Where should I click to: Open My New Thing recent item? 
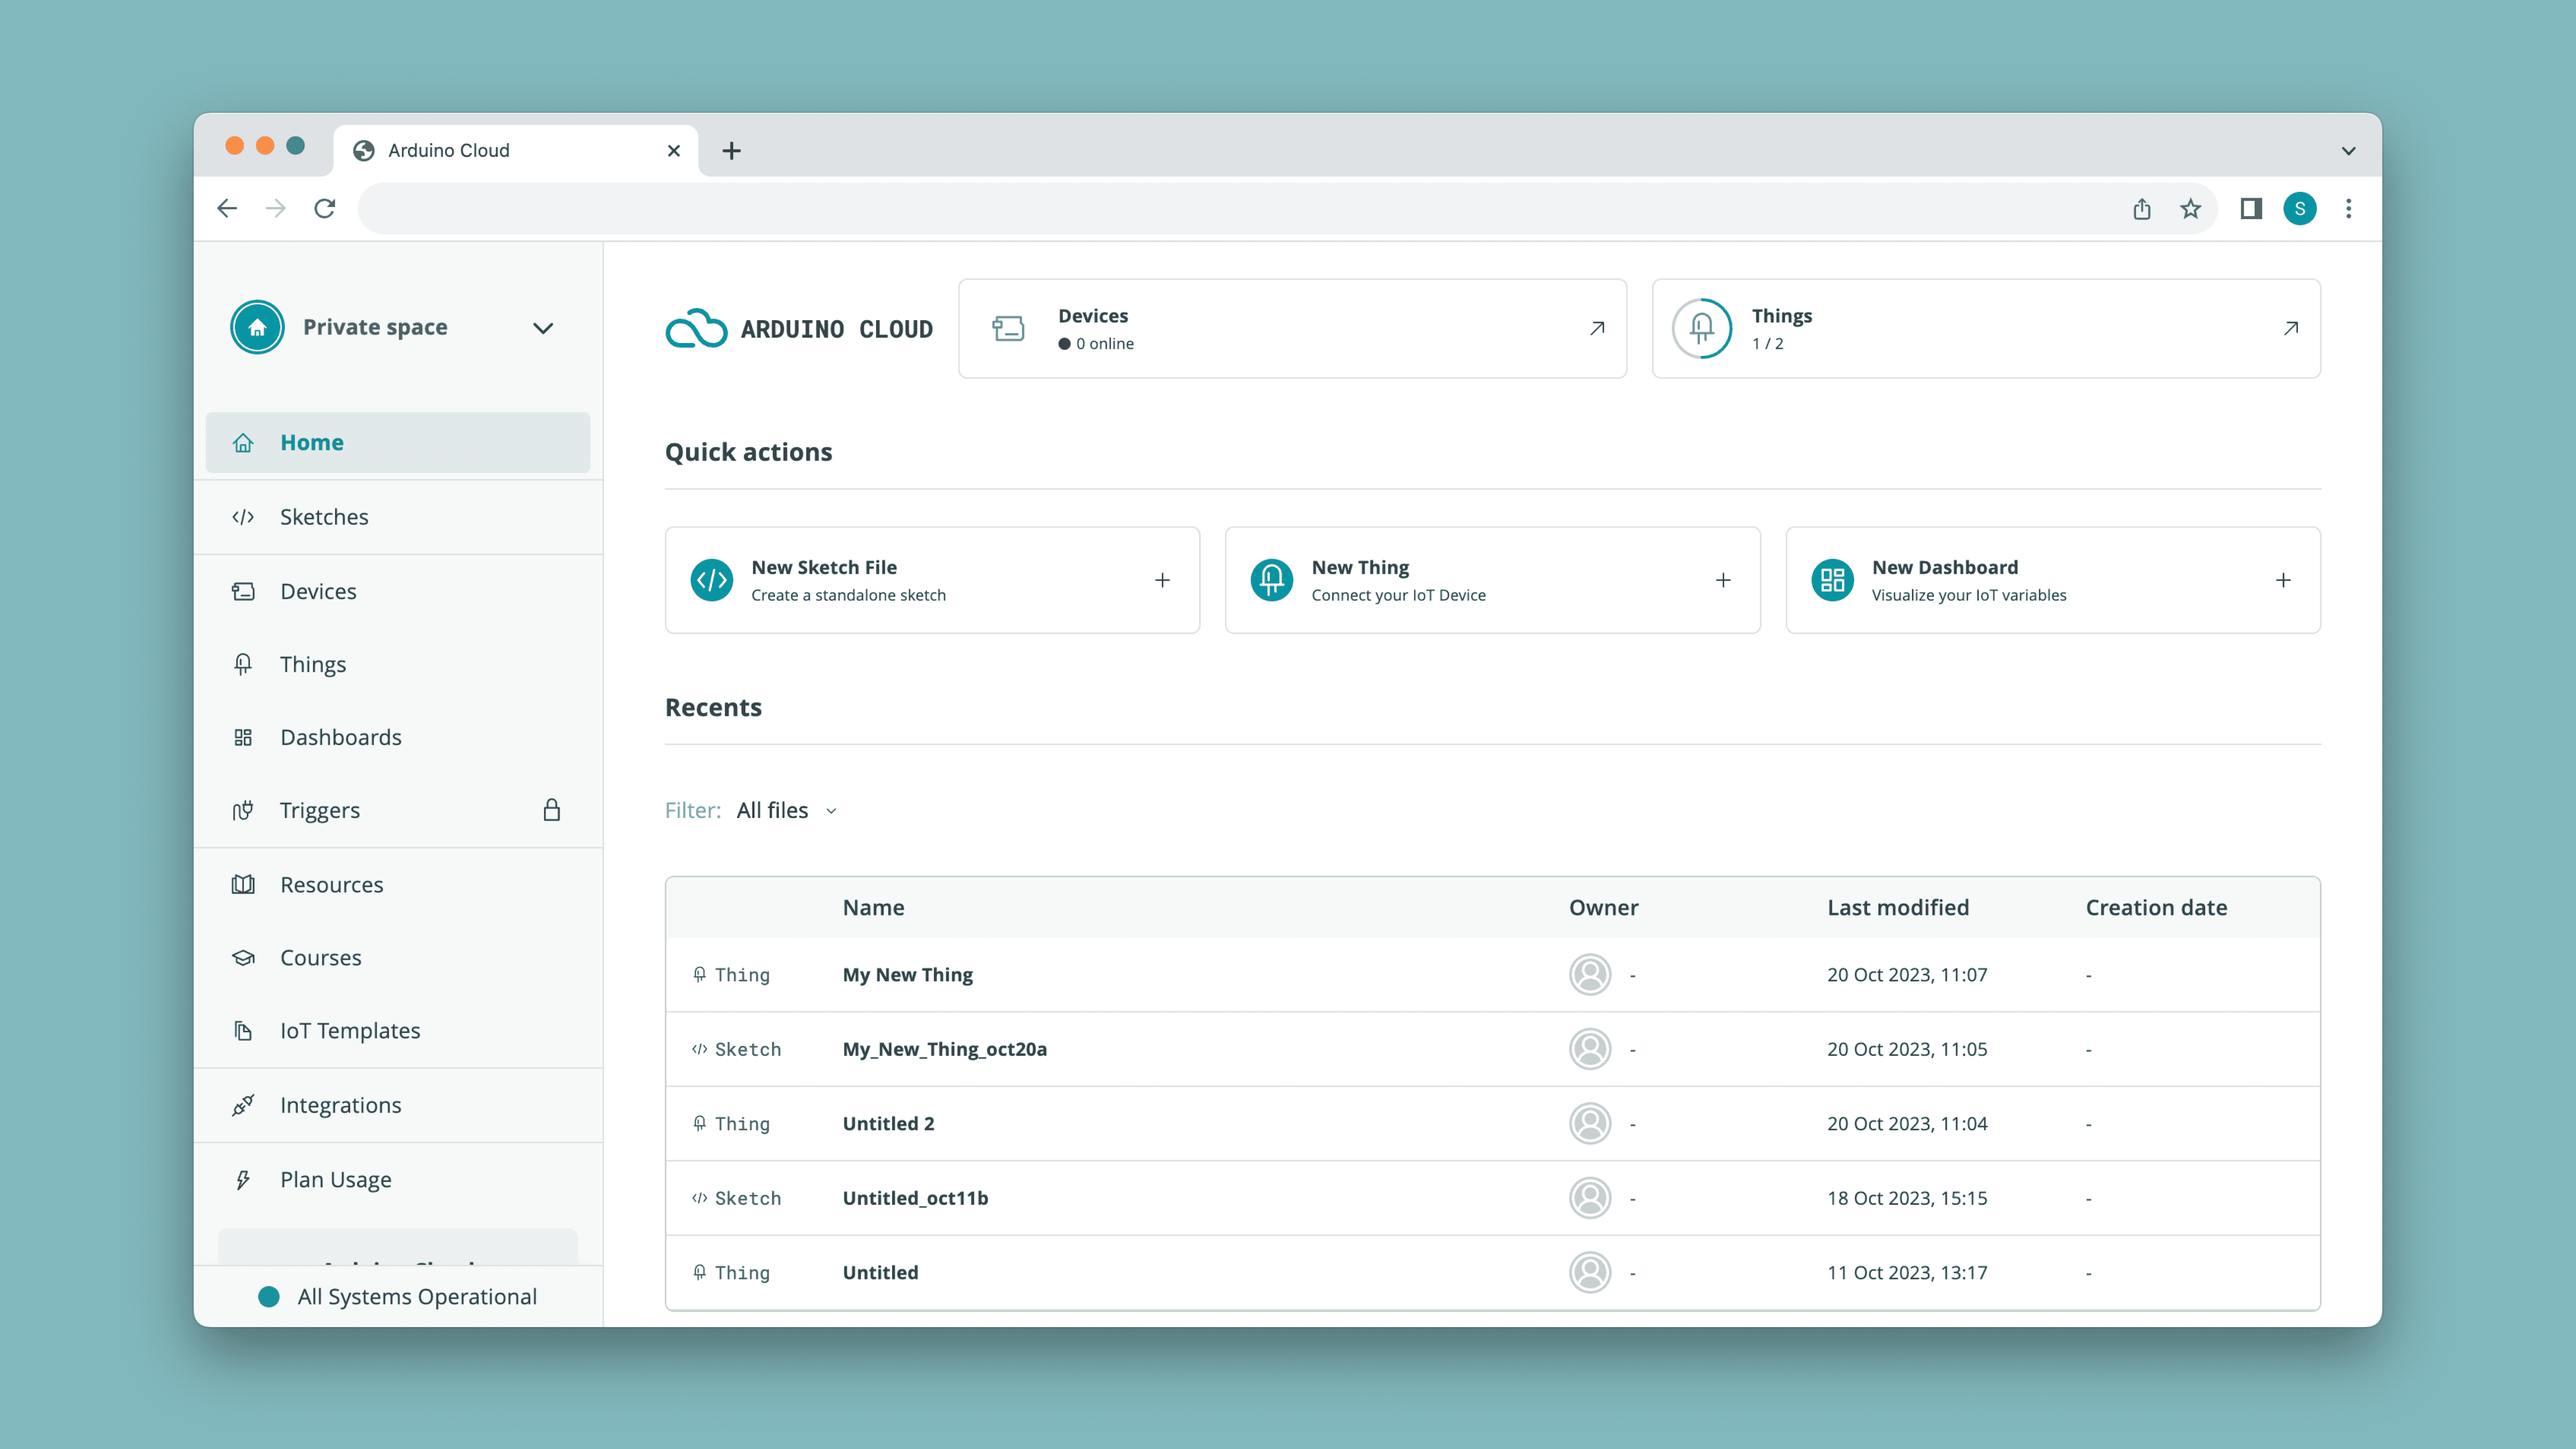907,974
